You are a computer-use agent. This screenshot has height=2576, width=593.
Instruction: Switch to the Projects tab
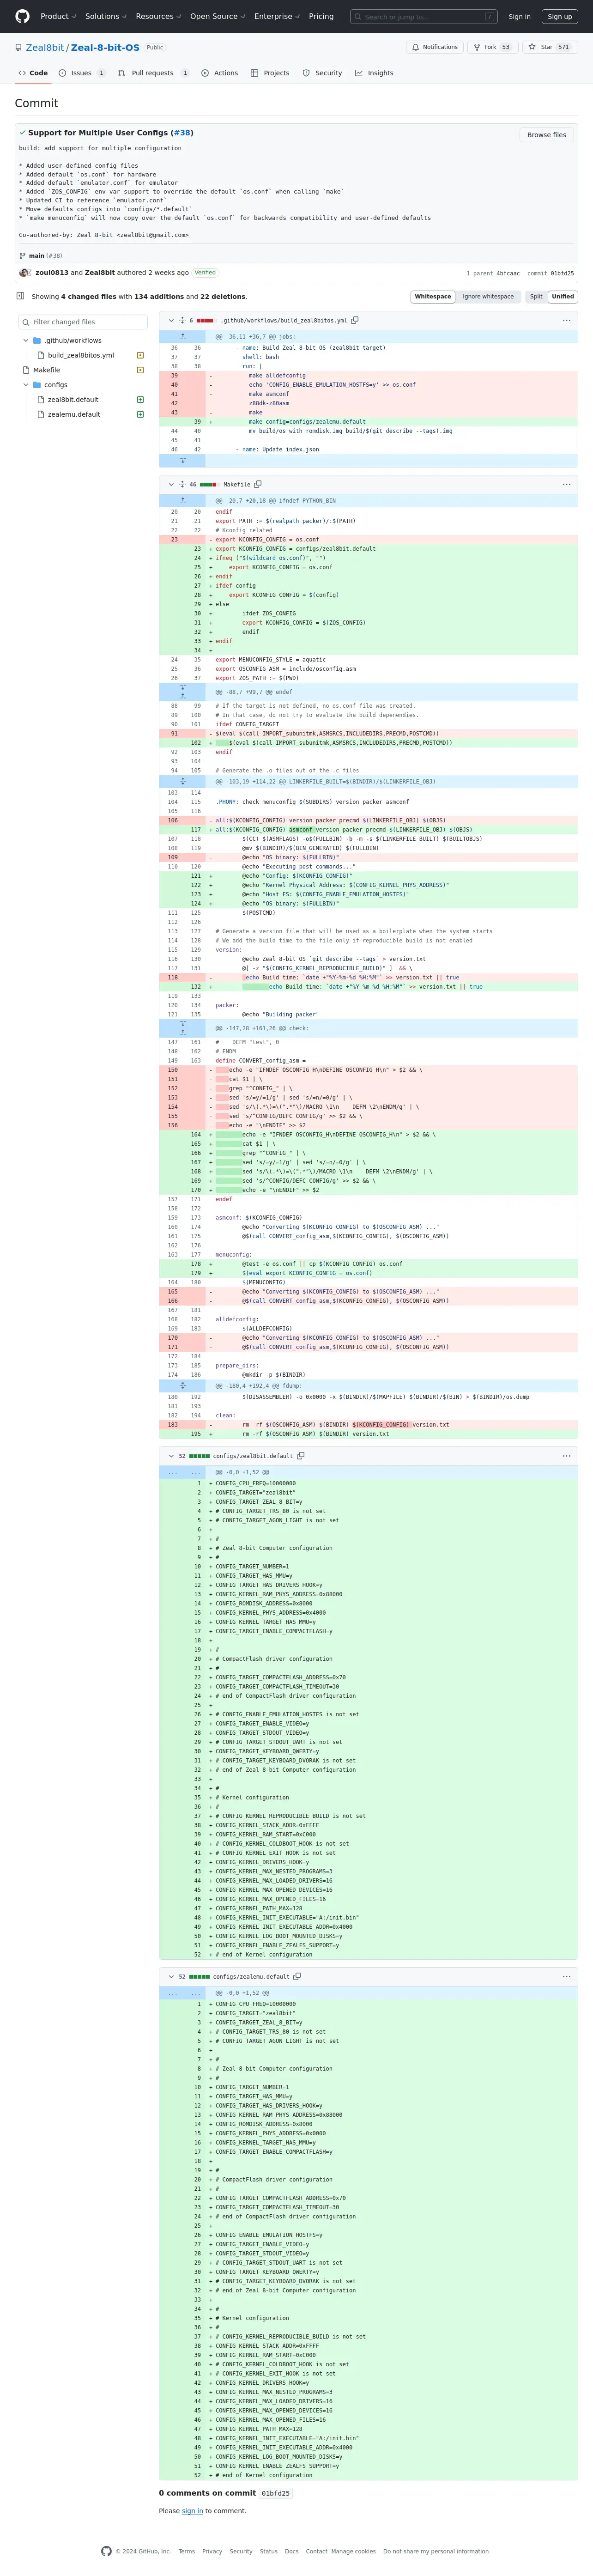pyautogui.click(x=270, y=73)
